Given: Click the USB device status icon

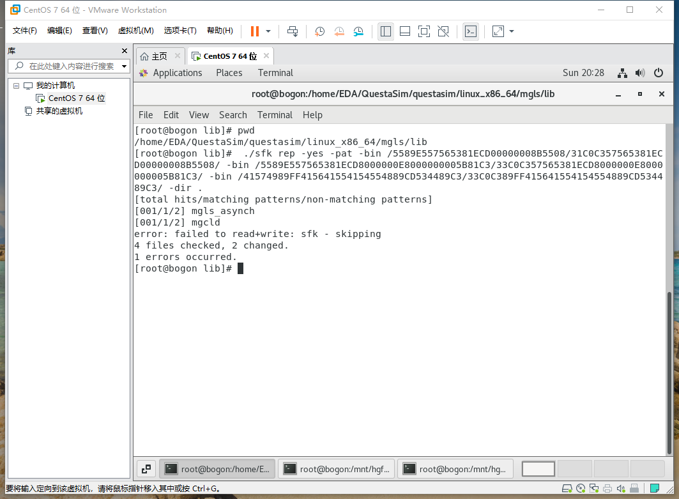Looking at the screenshot, I should tap(634, 489).
